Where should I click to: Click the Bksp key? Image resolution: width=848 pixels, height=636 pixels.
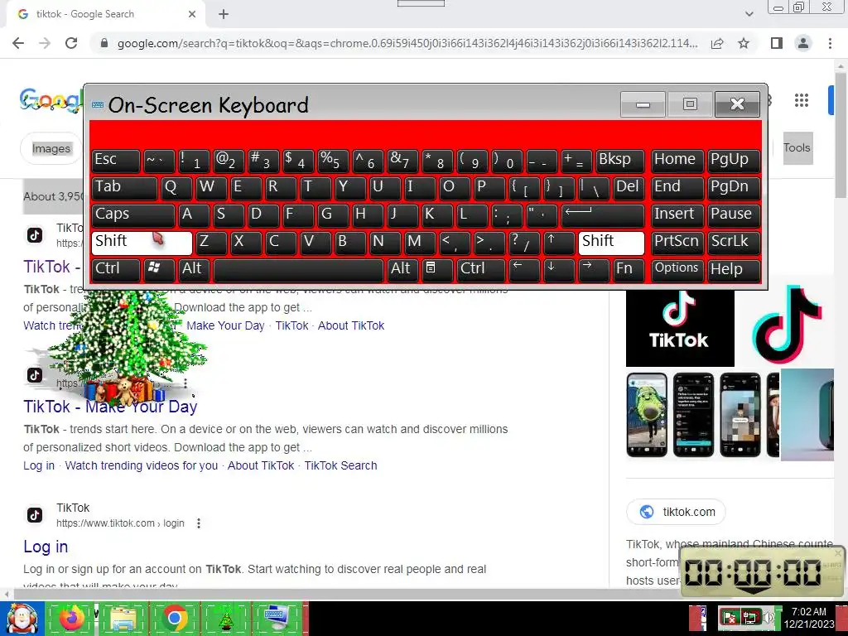click(619, 161)
